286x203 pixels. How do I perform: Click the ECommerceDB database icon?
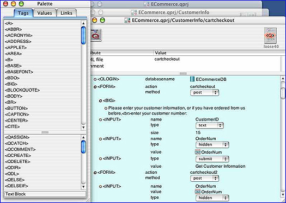click(x=192, y=79)
